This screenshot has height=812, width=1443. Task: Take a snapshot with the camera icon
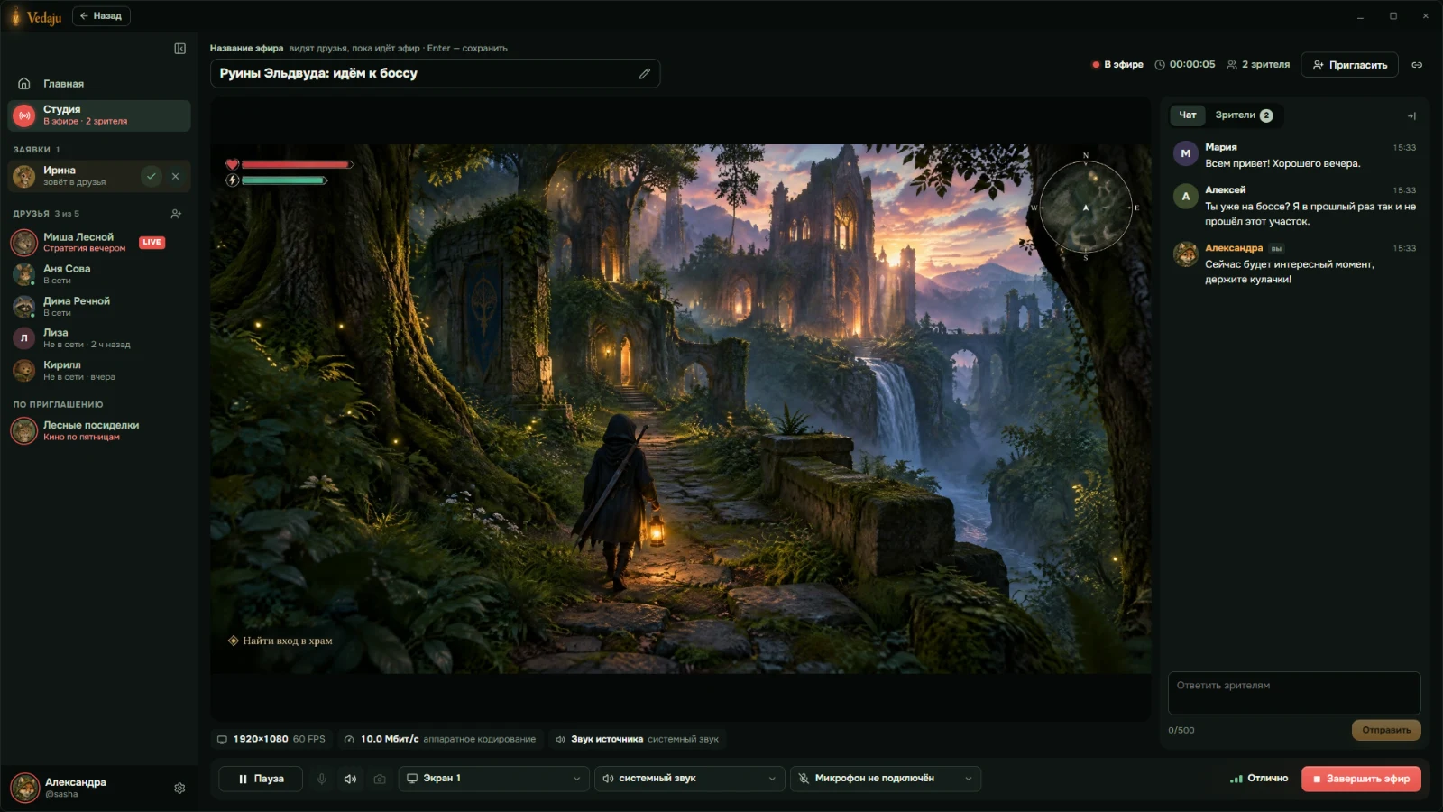(380, 779)
